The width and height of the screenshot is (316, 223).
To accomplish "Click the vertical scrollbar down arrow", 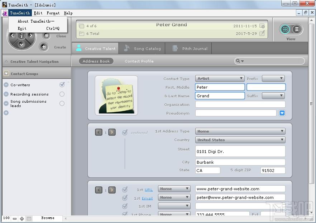I will 312,213.
